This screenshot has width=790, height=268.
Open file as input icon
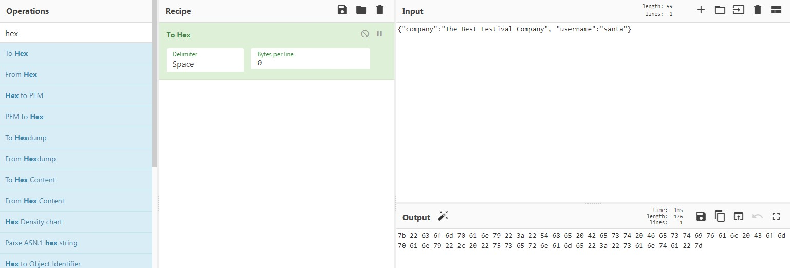pos(739,10)
